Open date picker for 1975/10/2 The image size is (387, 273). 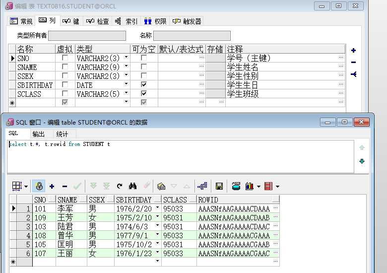pos(157,244)
